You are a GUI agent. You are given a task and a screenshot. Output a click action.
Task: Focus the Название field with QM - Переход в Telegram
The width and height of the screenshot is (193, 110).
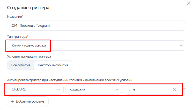coord(96,25)
